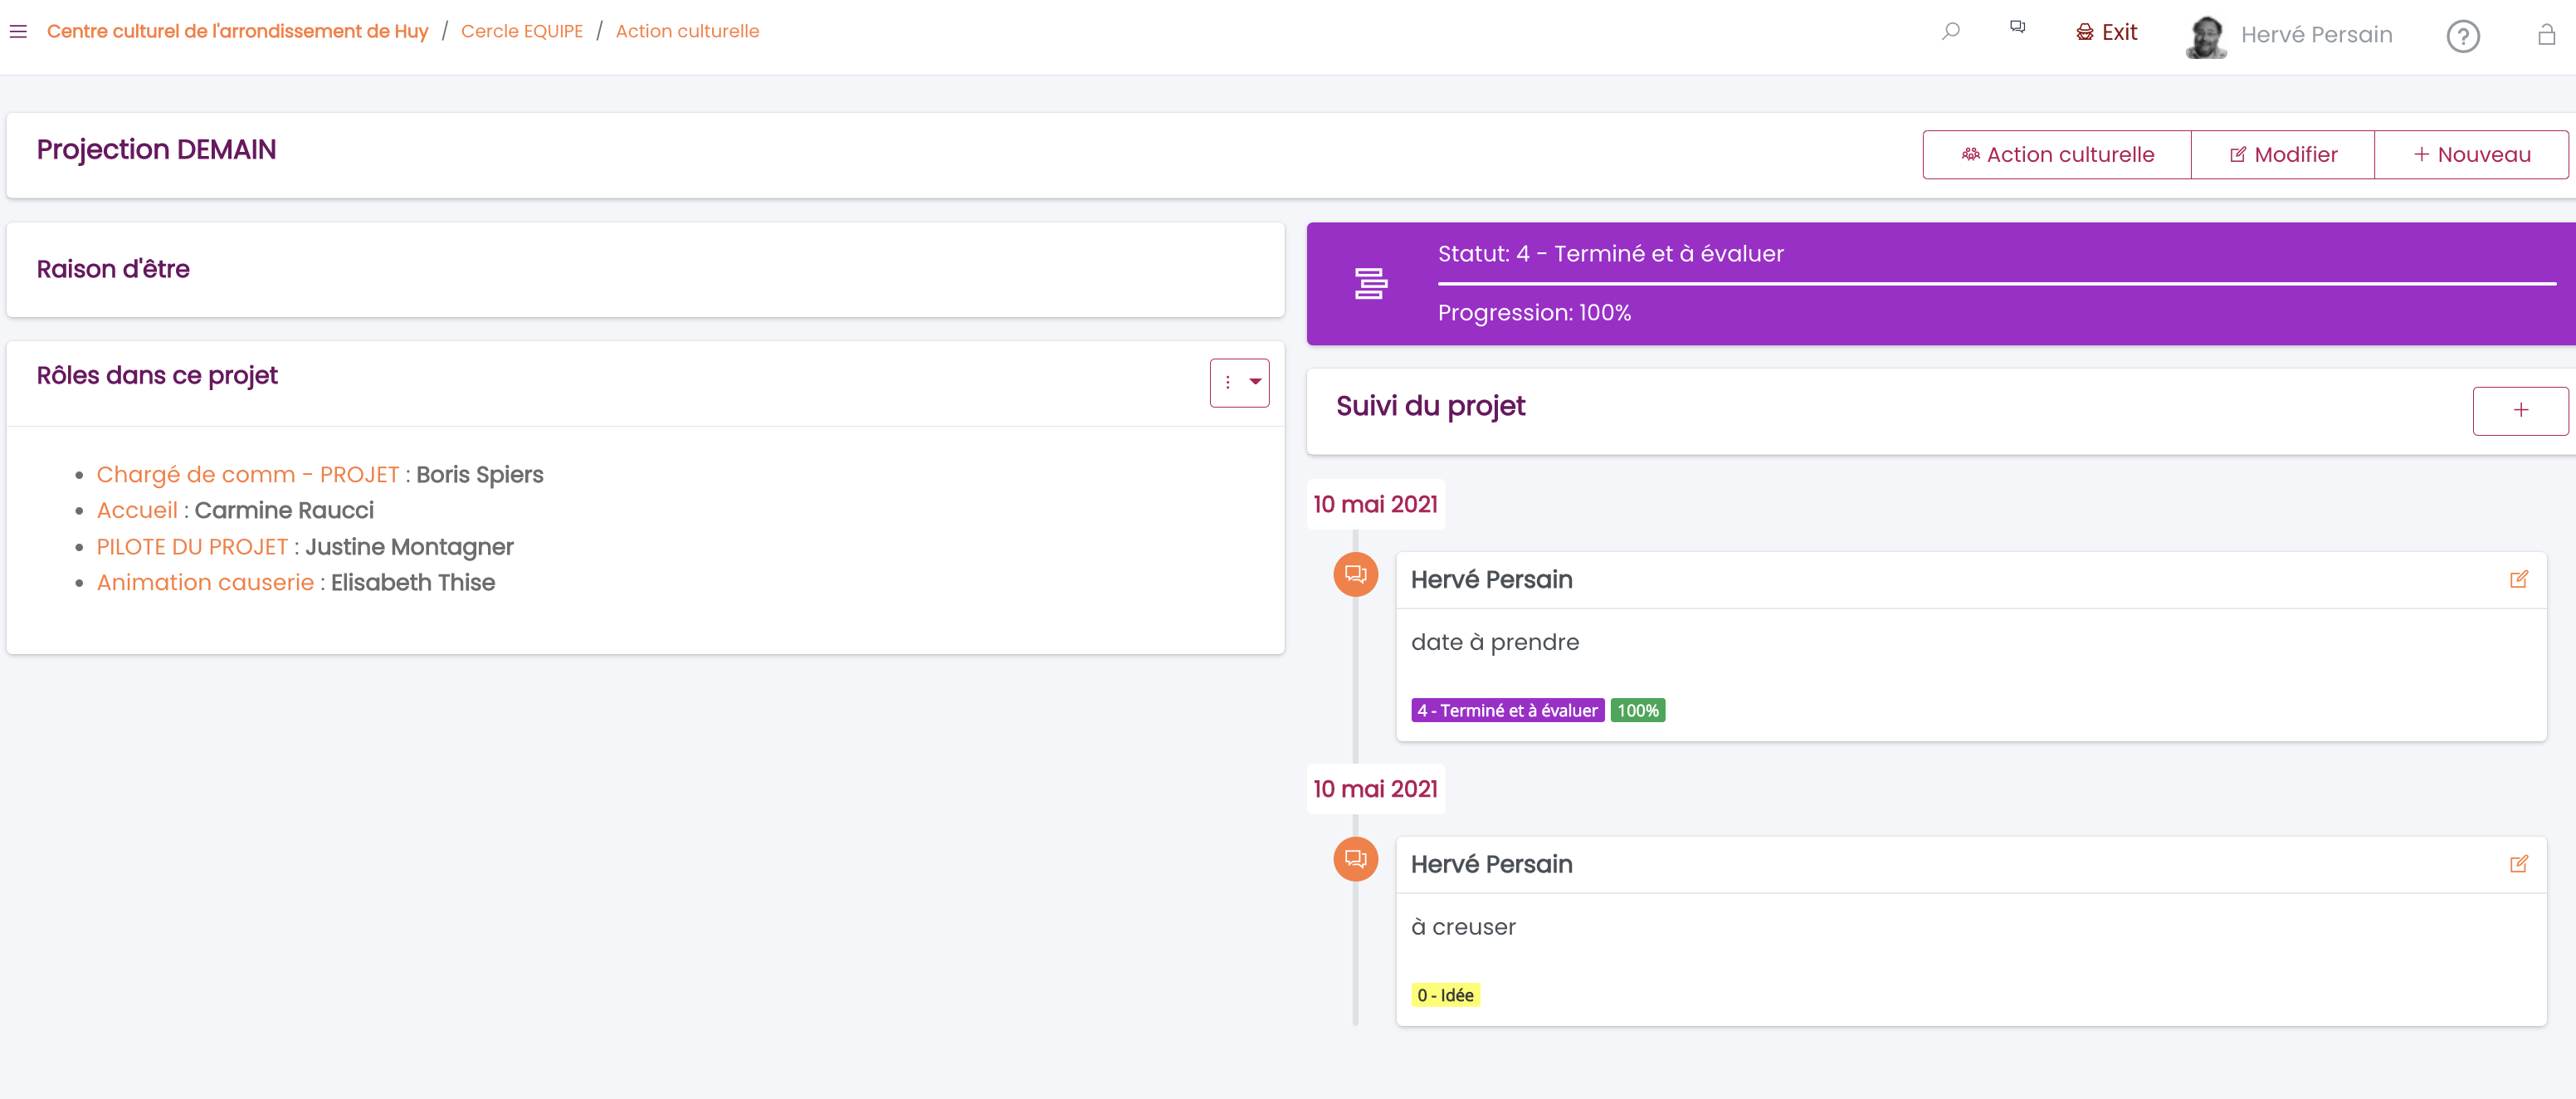The width and height of the screenshot is (2576, 1099).
Task: Click the '4 - Terminé et à évaluer' tag
Action: tap(1507, 711)
